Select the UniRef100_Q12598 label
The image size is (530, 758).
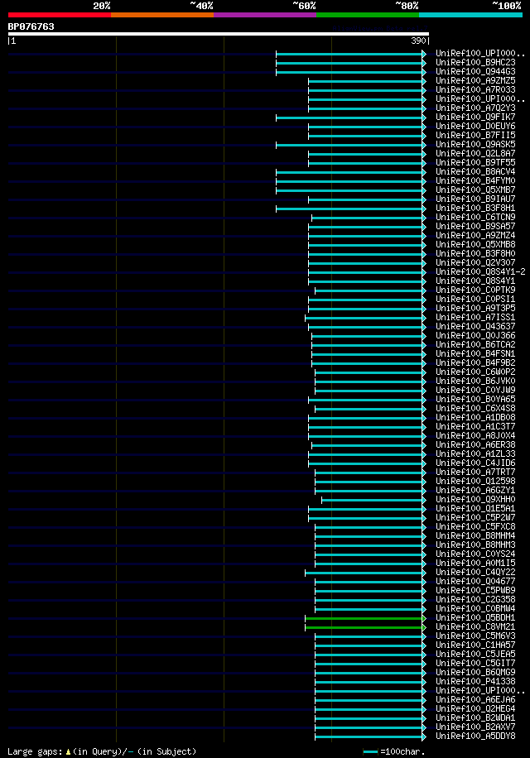475,482
